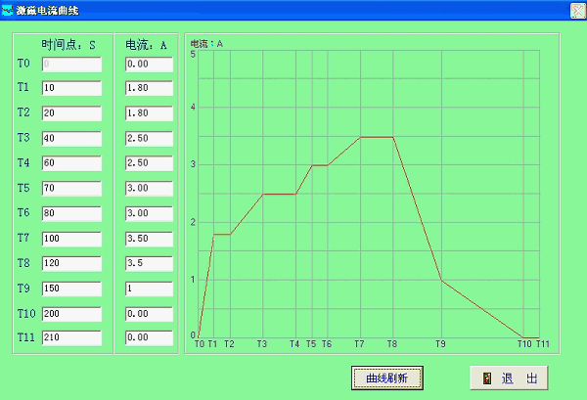Viewport: 587px width, 400px height.
Task: Select the T2 time point input
Action: tap(71, 113)
